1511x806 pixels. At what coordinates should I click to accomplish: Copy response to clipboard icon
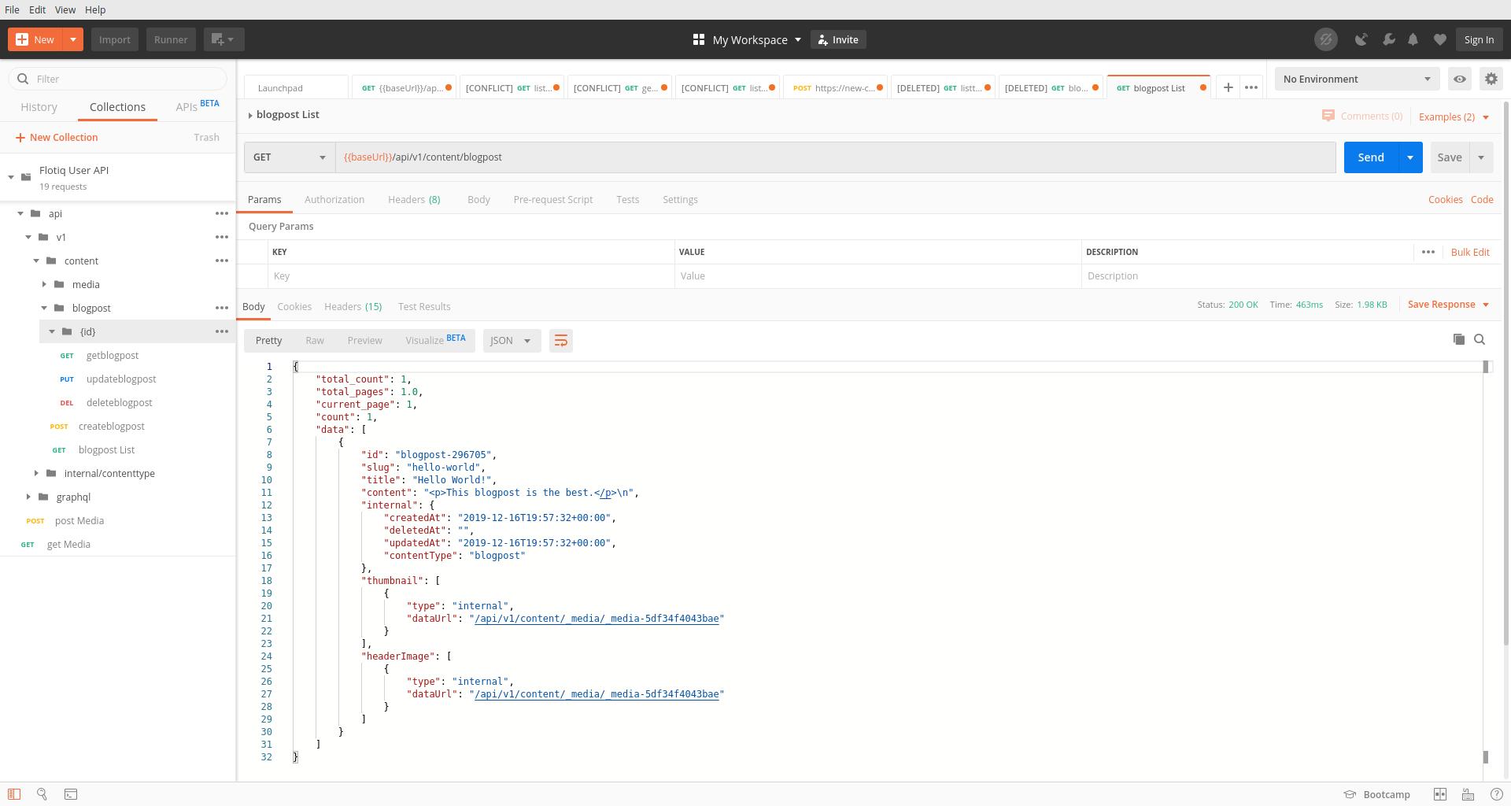point(1458,339)
